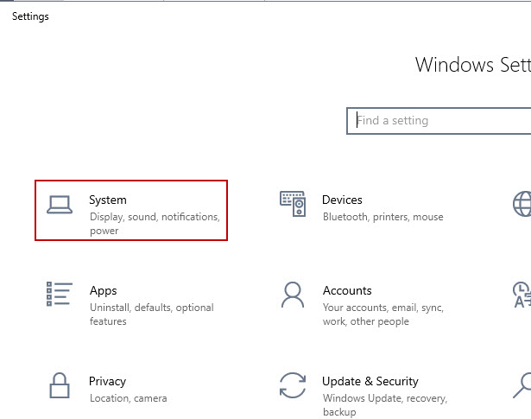Open the globe Network icon
Image resolution: width=531 pixels, height=419 pixels.
click(522, 204)
